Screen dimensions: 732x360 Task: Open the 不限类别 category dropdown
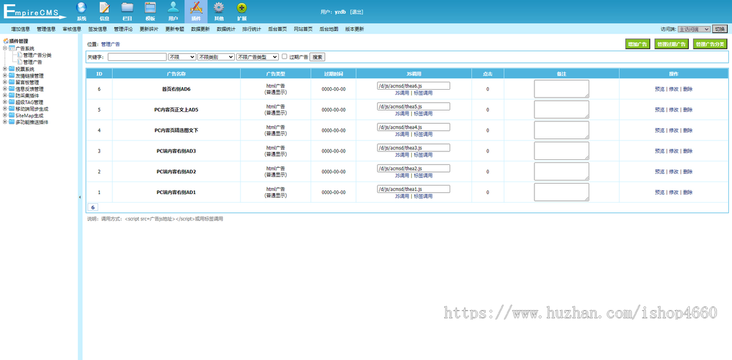[x=216, y=57]
